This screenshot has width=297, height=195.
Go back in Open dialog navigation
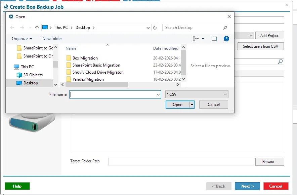coord(12,28)
